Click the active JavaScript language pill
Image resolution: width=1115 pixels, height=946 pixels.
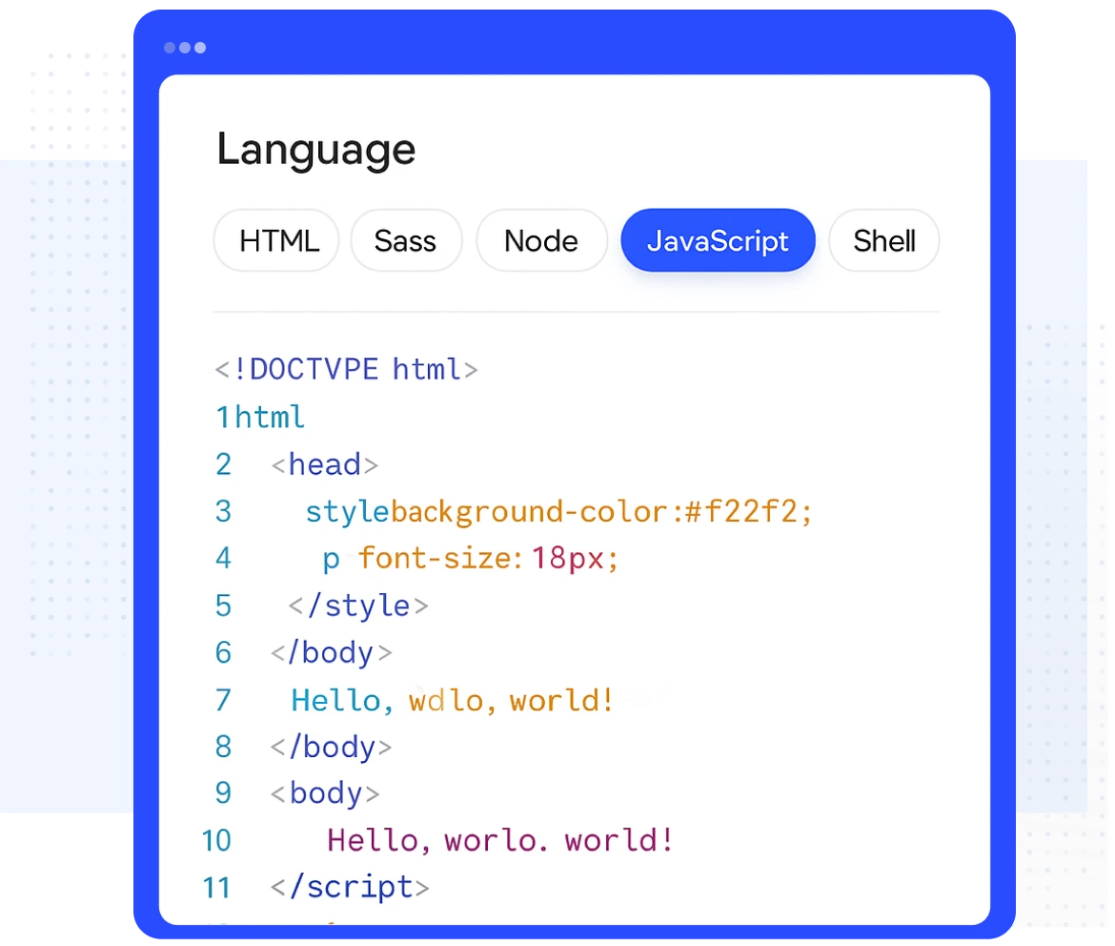(718, 241)
